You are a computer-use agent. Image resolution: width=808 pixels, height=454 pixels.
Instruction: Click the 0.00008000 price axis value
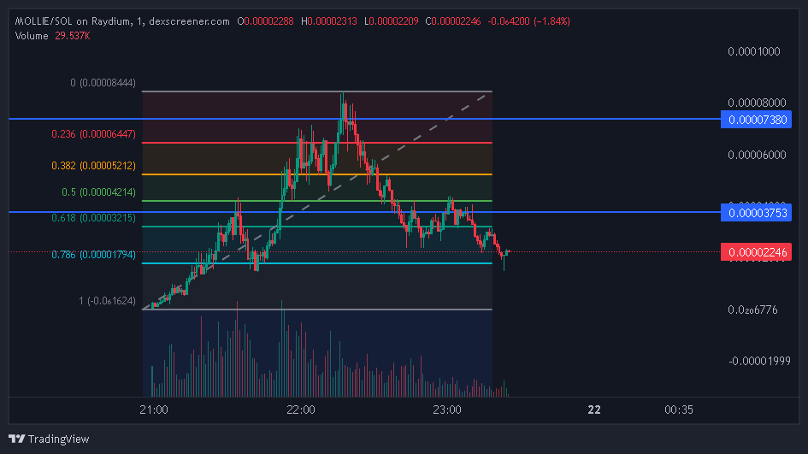[757, 103]
